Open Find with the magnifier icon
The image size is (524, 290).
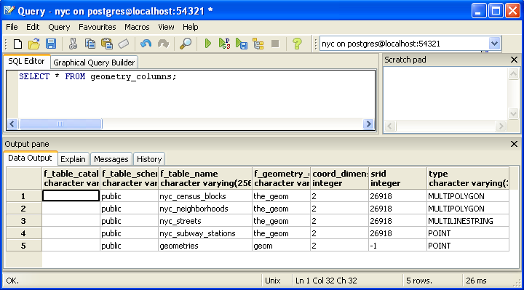[186, 44]
